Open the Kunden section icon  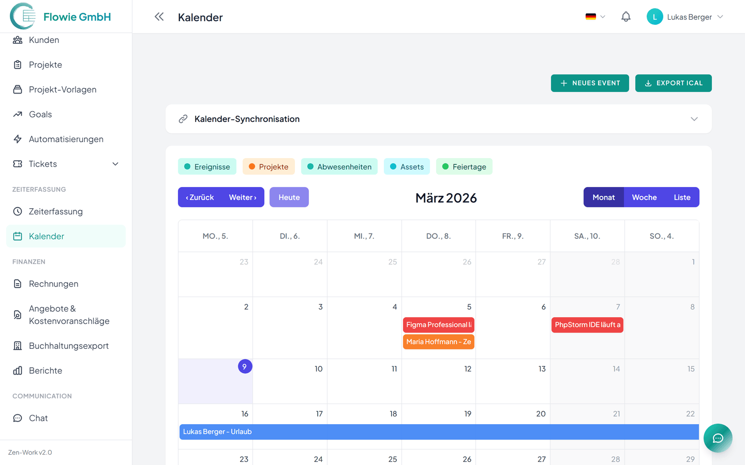tap(19, 40)
